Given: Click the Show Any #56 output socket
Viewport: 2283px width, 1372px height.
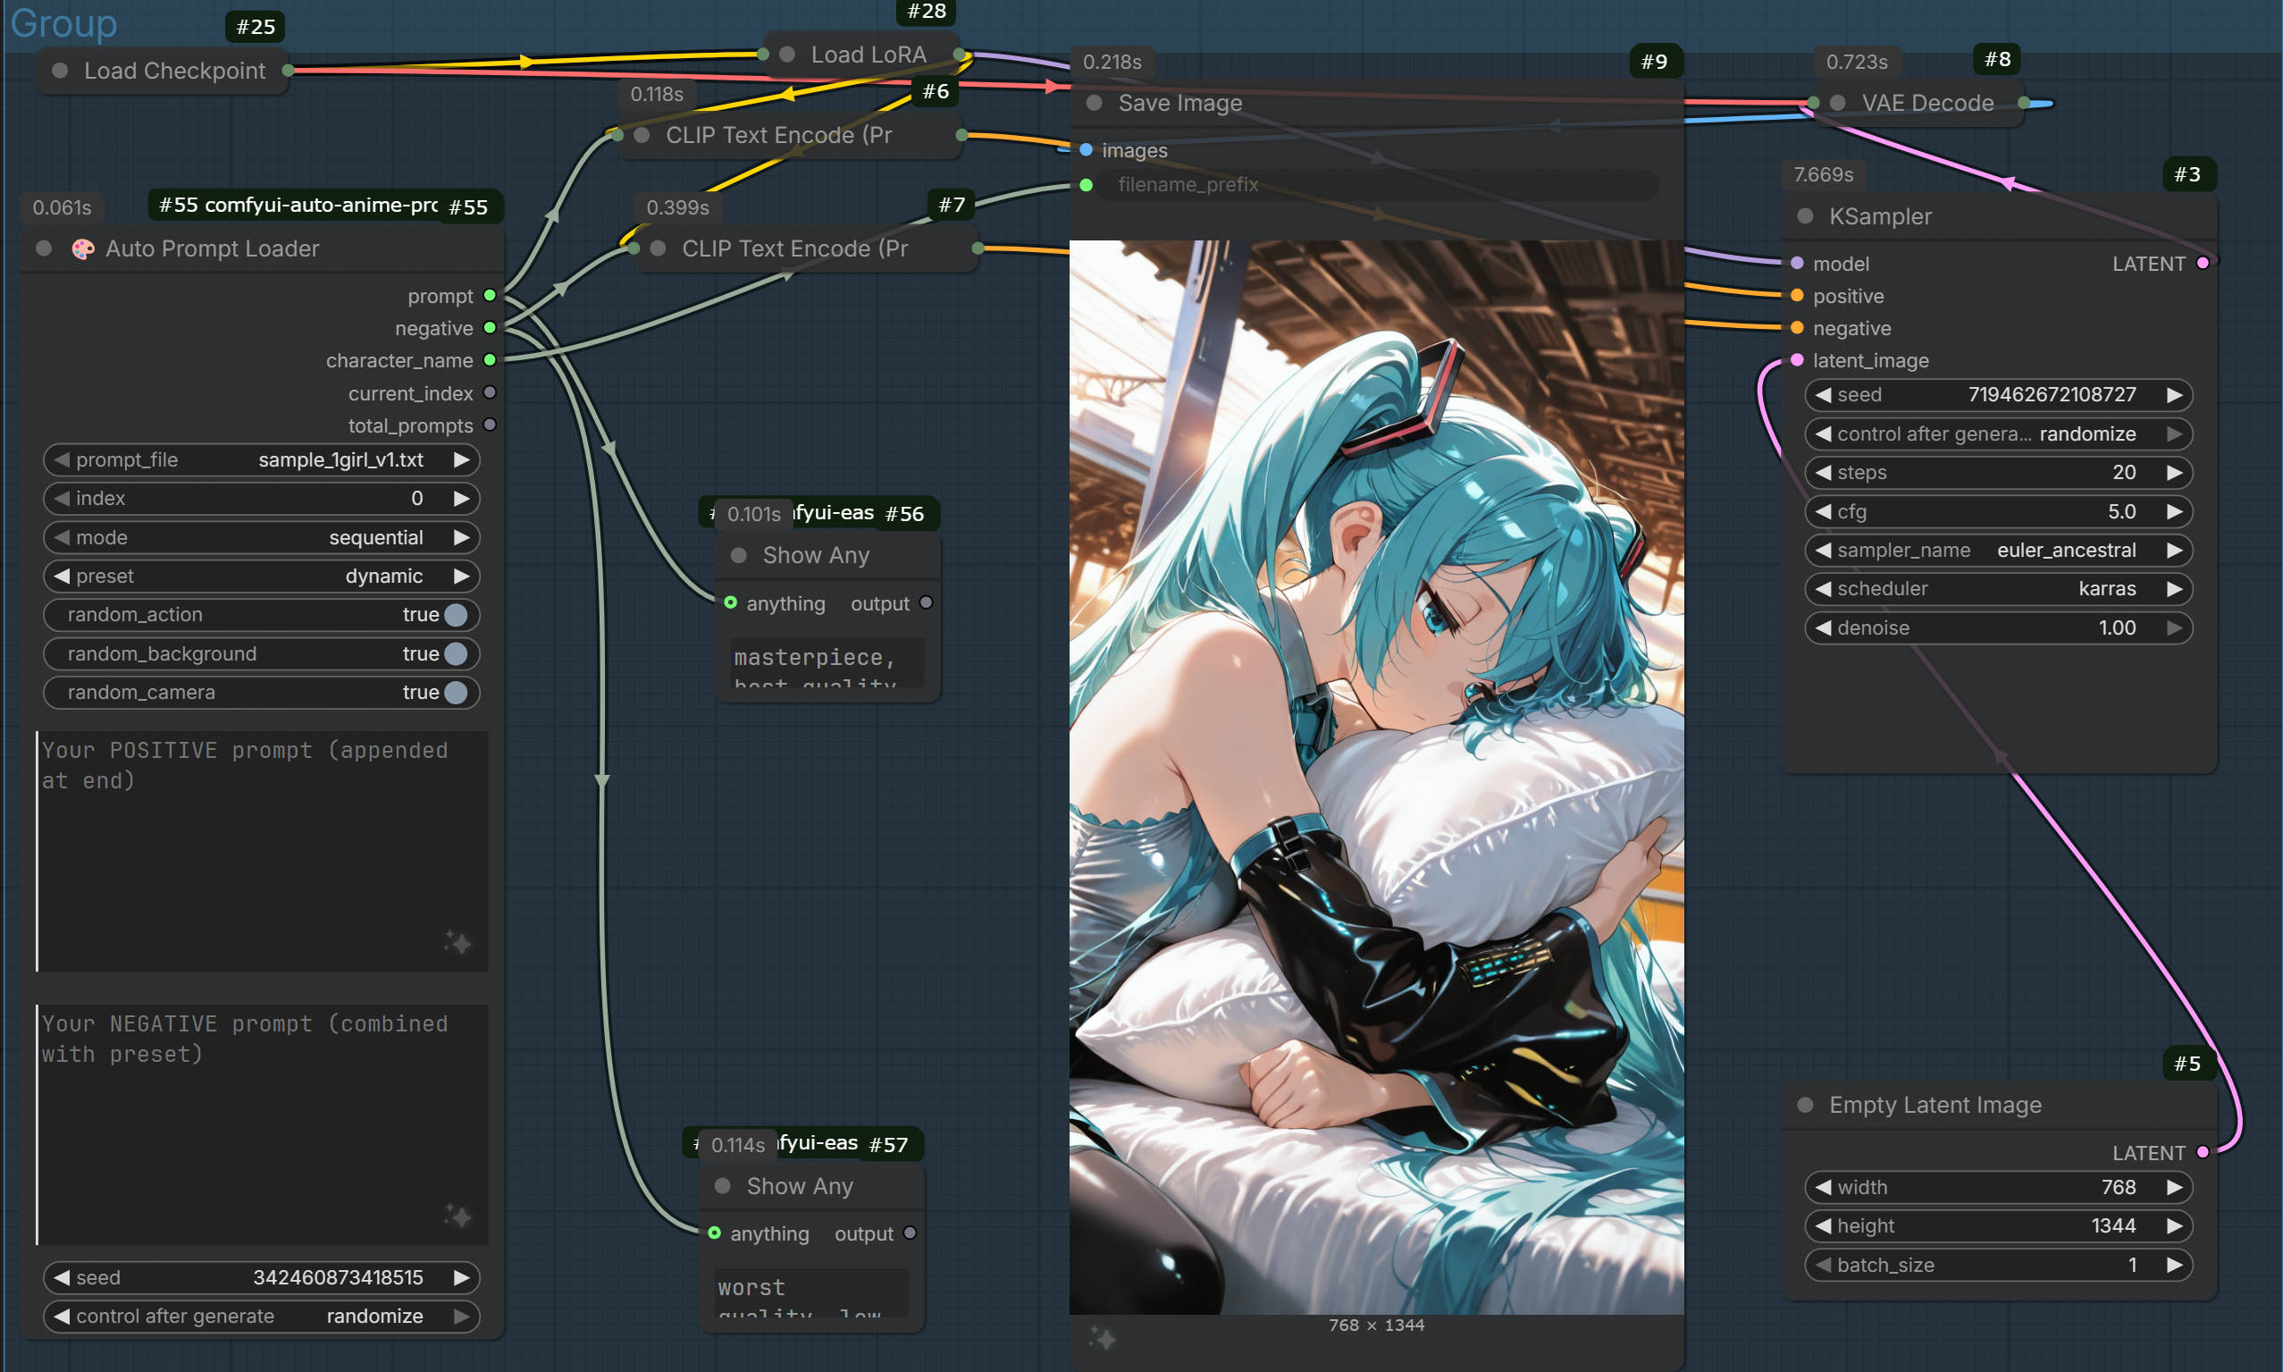Looking at the screenshot, I should coord(926,602).
